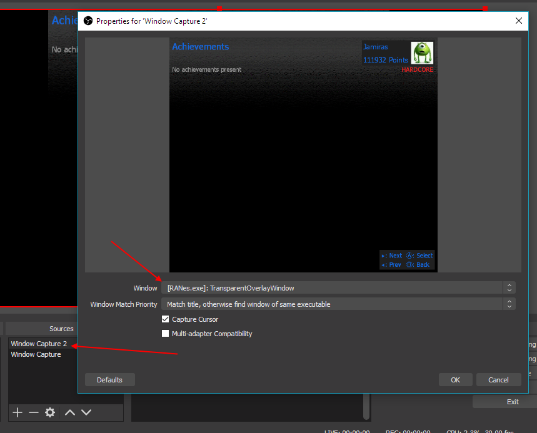Click the OBS logo in the dialog title bar

click(88, 21)
